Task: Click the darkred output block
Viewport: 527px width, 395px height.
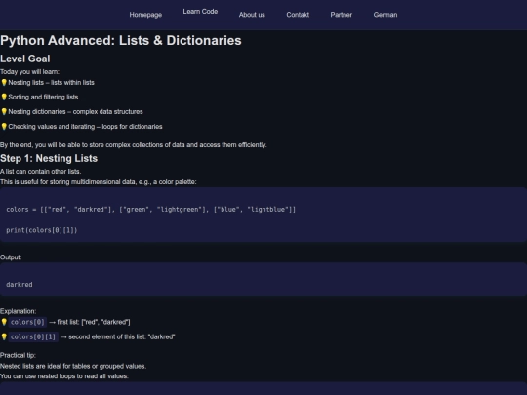Action: tap(263, 279)
